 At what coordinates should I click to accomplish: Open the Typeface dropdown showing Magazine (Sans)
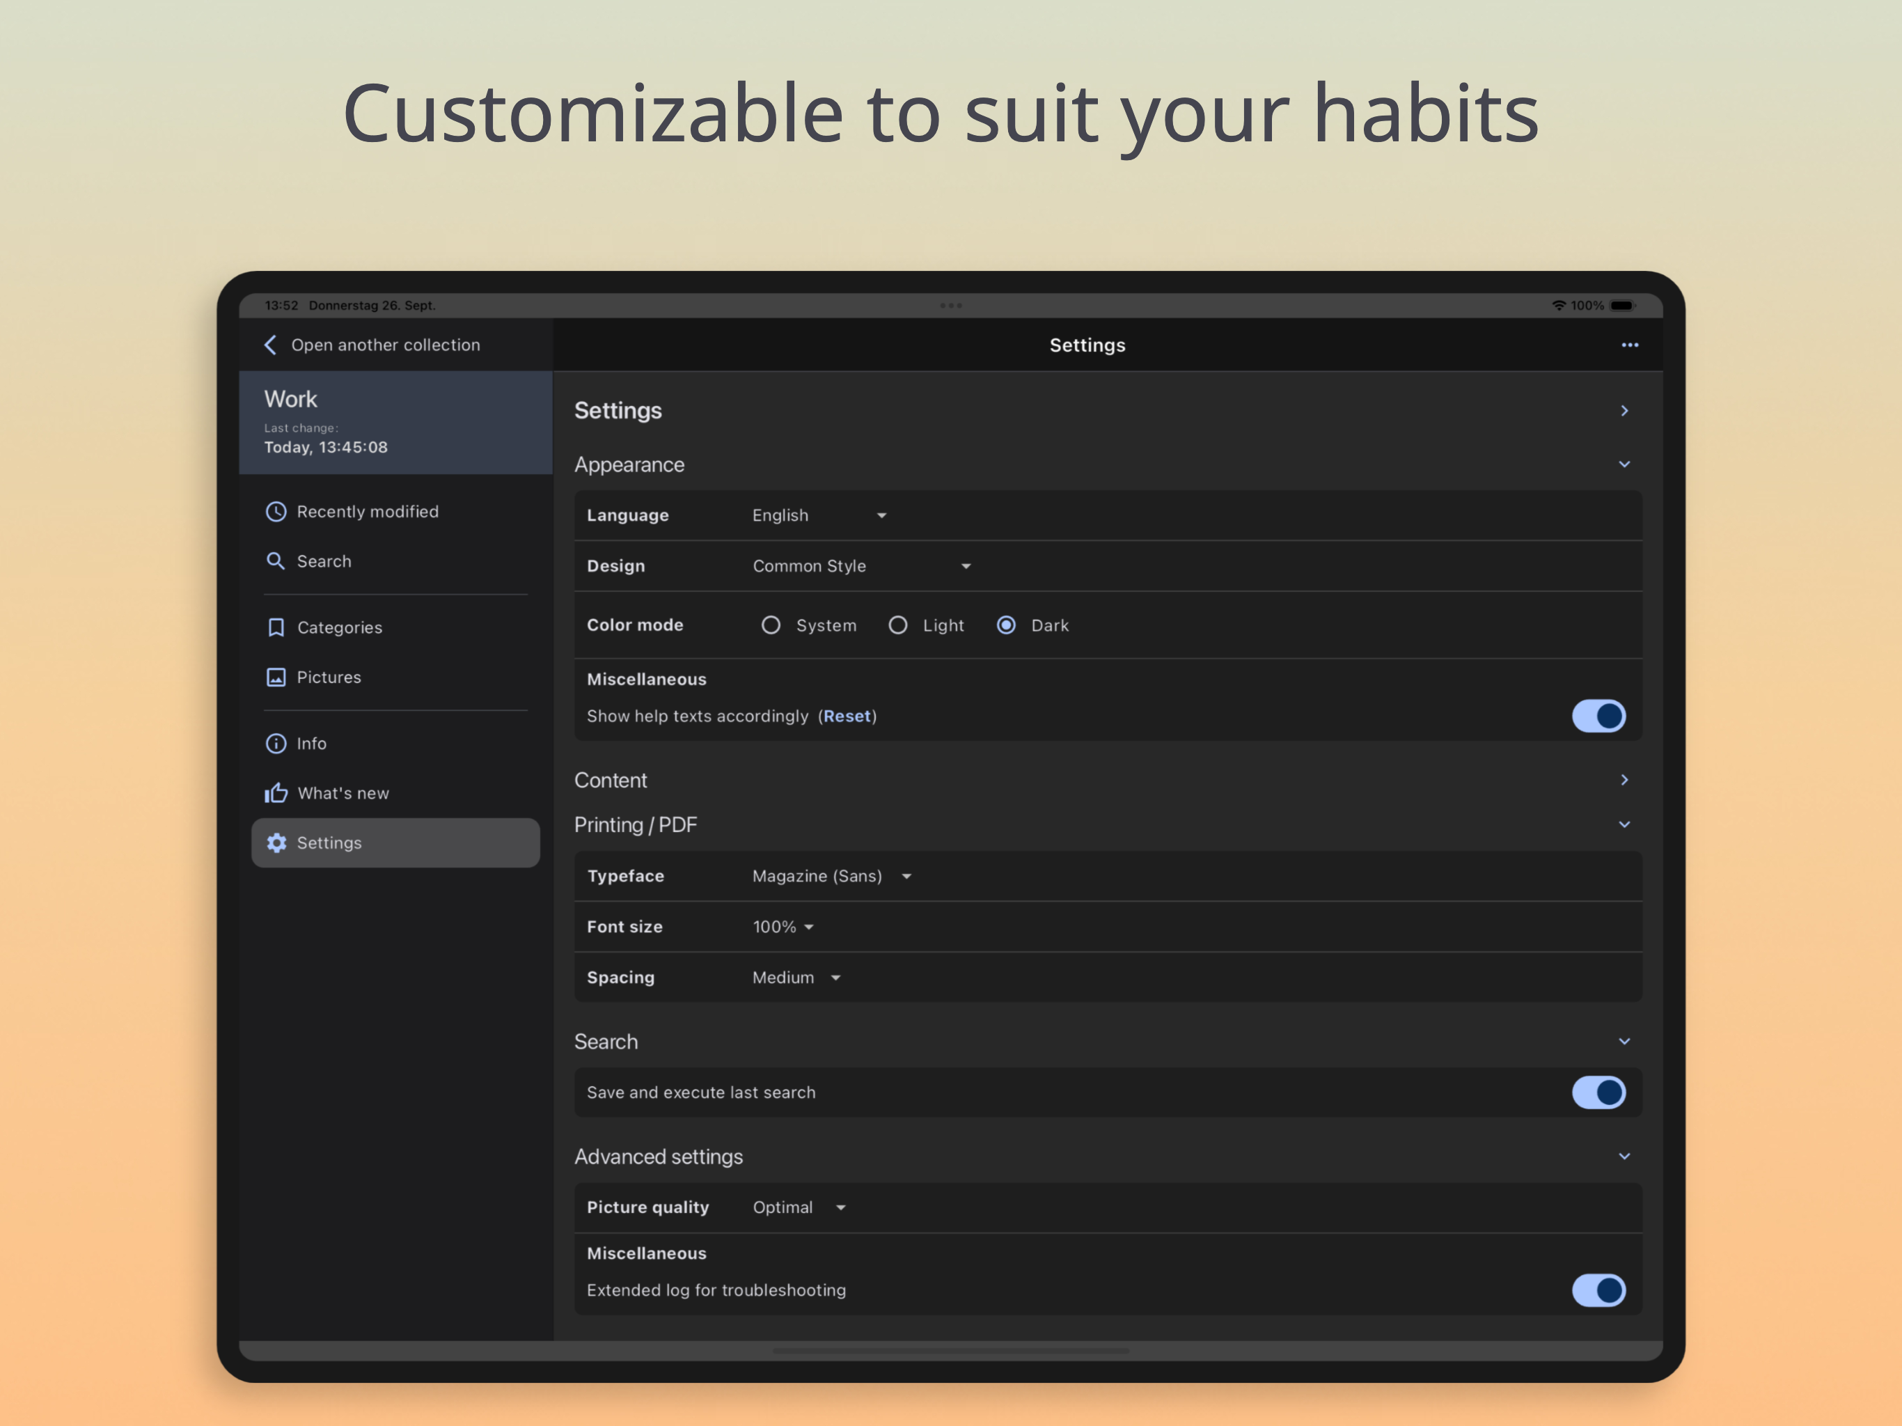pos(831,875)
